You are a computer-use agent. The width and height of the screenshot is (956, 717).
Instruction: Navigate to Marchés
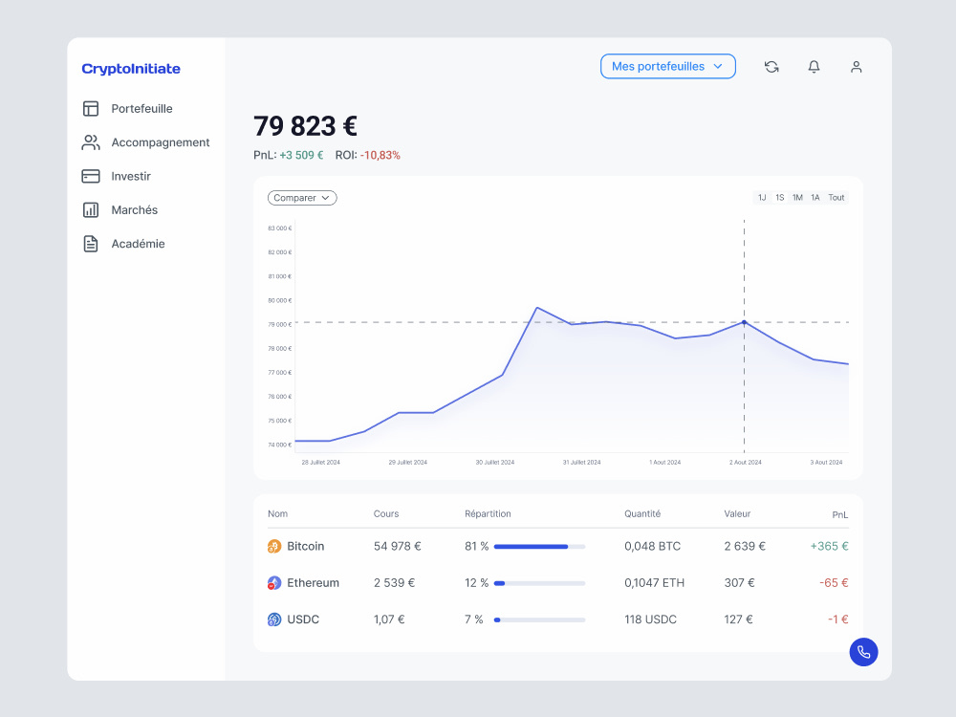(134, 209)
